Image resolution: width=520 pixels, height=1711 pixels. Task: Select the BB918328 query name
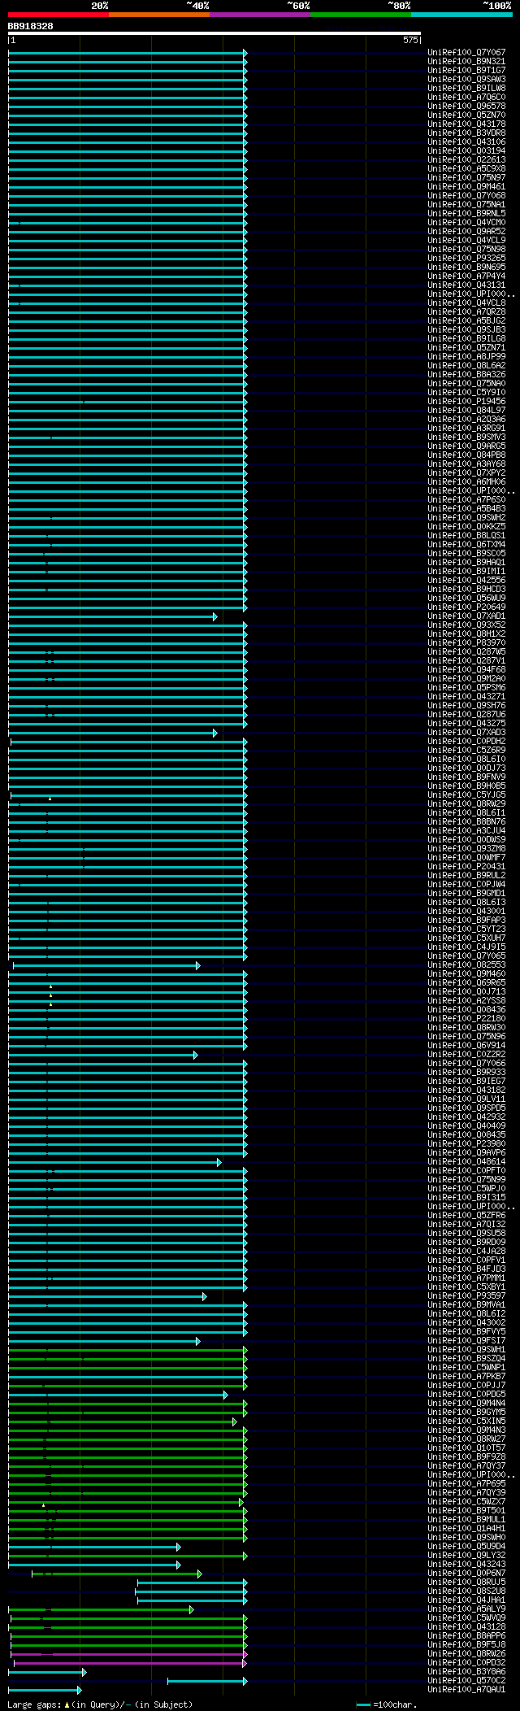coord(31,26)
